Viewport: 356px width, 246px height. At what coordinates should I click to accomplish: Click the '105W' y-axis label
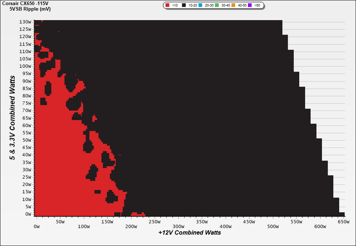tap(25, 59)
